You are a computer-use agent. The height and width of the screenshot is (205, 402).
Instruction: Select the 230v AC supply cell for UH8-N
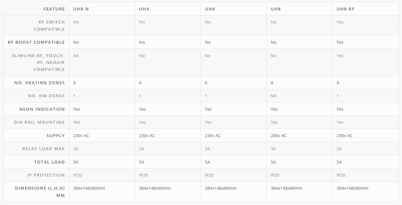pos(81,135)
